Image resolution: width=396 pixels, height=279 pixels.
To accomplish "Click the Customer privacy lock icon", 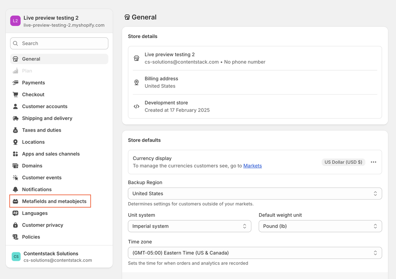I will point(15,225).
